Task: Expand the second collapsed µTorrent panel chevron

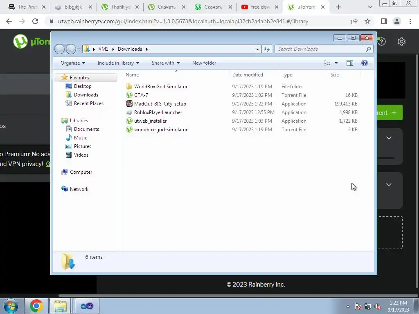Action: coord(389,184)
